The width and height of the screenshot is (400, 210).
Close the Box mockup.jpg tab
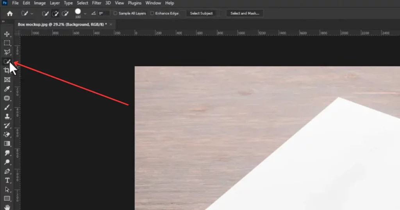111,25
